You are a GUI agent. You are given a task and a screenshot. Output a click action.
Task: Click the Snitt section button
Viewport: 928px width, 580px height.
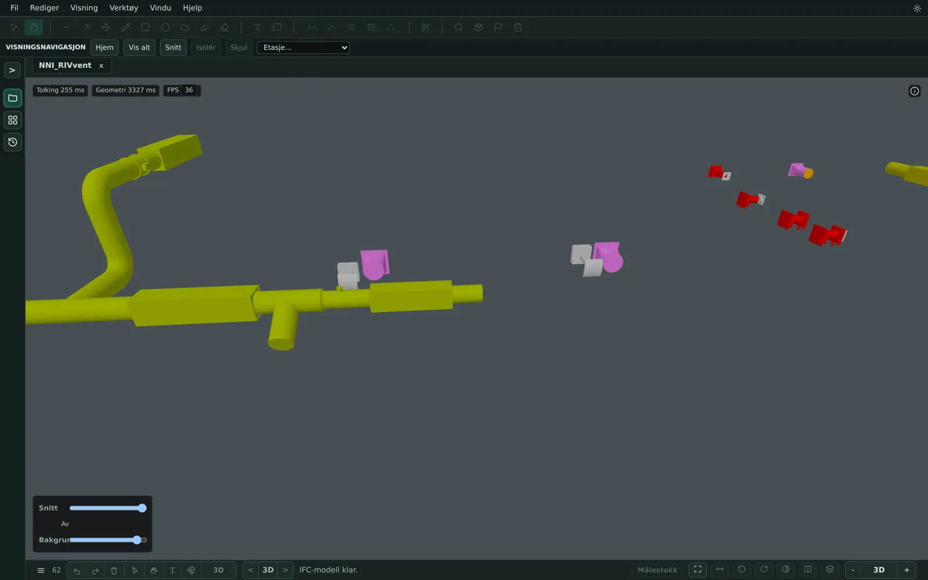point(173,48)
